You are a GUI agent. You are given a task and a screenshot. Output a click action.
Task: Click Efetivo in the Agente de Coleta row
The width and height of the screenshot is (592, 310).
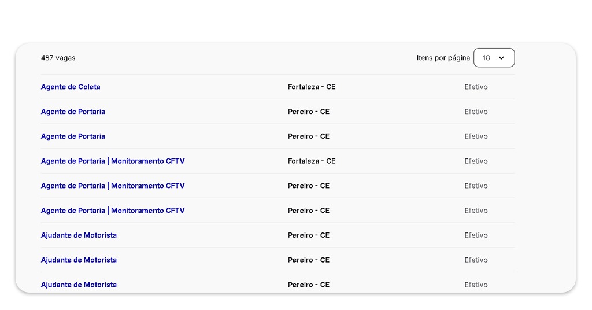click(x=476, y=87)
